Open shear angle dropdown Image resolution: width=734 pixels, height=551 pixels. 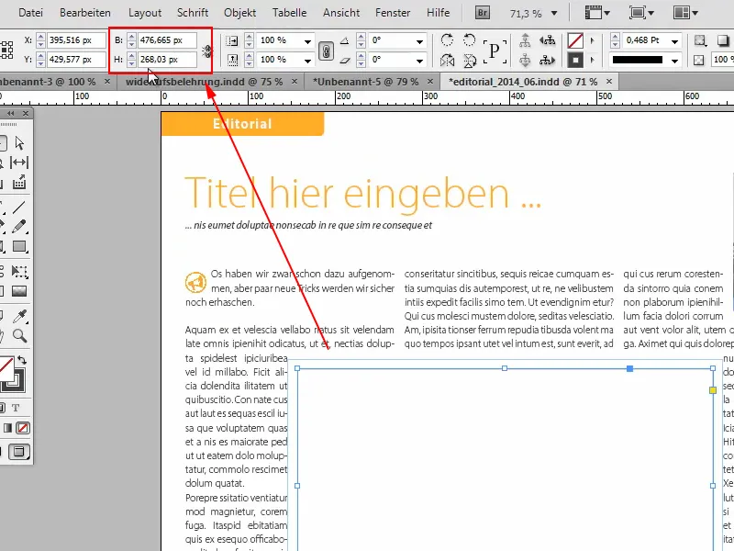click(419, 60)
